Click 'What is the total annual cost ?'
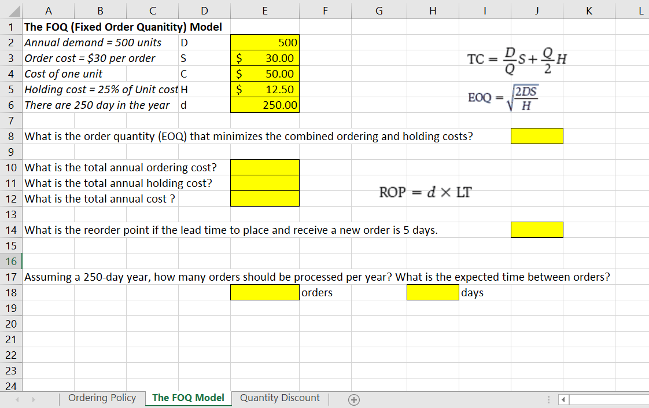649x408 pixels. pos(99,199)
